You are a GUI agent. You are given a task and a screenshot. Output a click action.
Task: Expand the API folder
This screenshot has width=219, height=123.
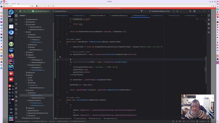click(27, 78)
